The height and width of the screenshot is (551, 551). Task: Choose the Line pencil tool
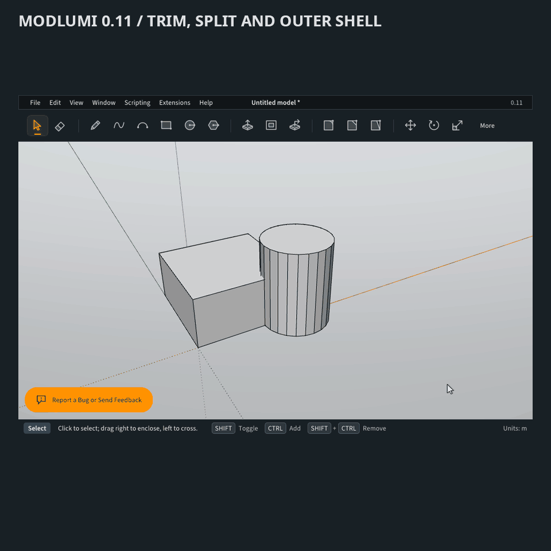(95, 126)
